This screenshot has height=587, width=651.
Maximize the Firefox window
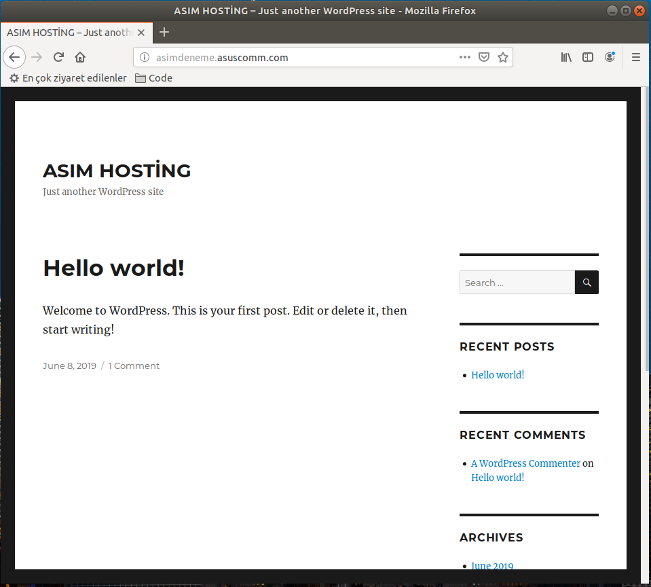[x=626, y=11]
